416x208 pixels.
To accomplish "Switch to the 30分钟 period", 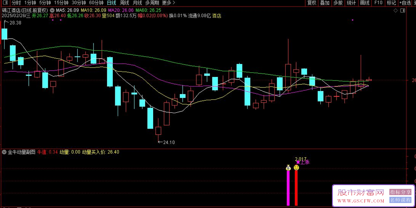I will point(79,3).
